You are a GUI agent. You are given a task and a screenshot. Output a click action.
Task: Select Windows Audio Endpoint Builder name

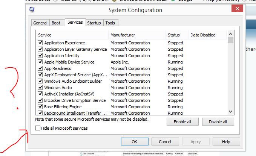(73, 81)
